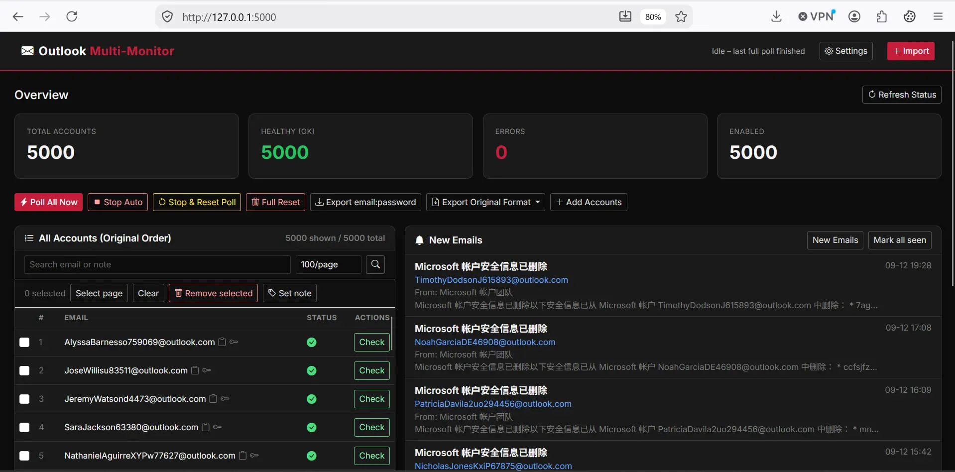Screen dimensions: 955x472
Task: Tick checkbox for account row 1
Action: [x=24, y=342]
